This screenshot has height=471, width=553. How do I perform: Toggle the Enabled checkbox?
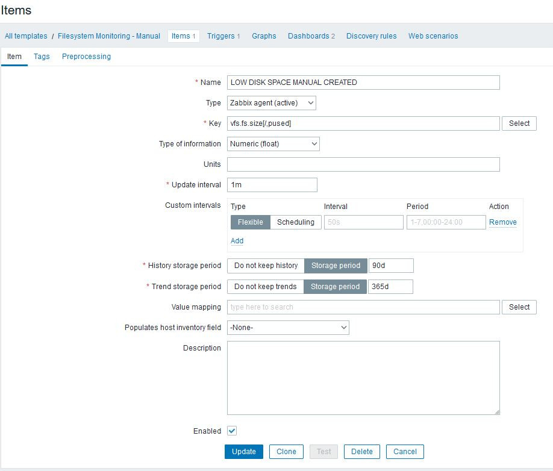pyautogui.click(x=232, y=431)
